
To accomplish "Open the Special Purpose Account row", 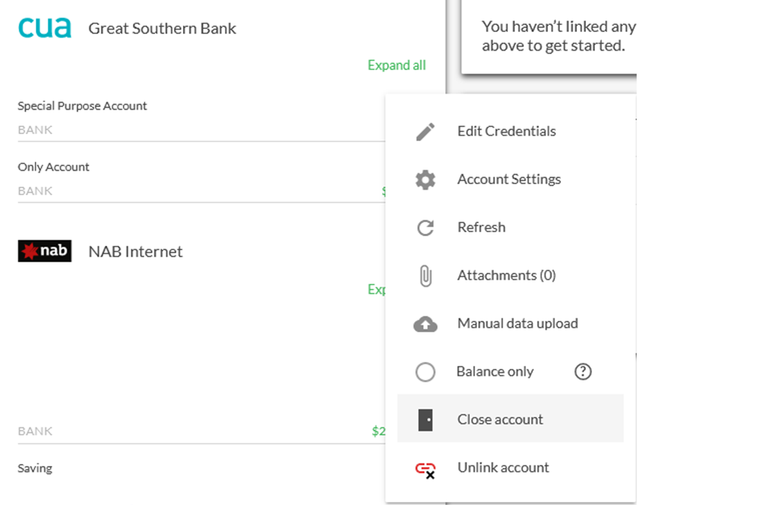I will point(201,118).
